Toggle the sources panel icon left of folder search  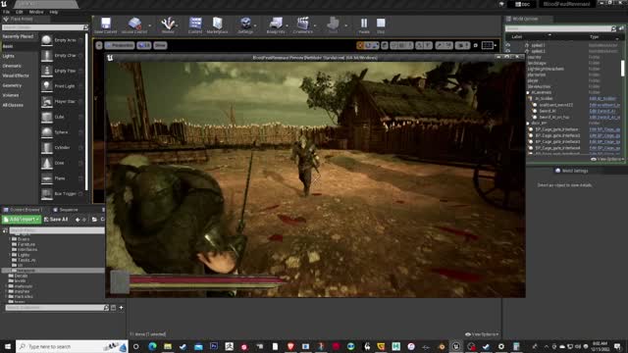(5, 230)
